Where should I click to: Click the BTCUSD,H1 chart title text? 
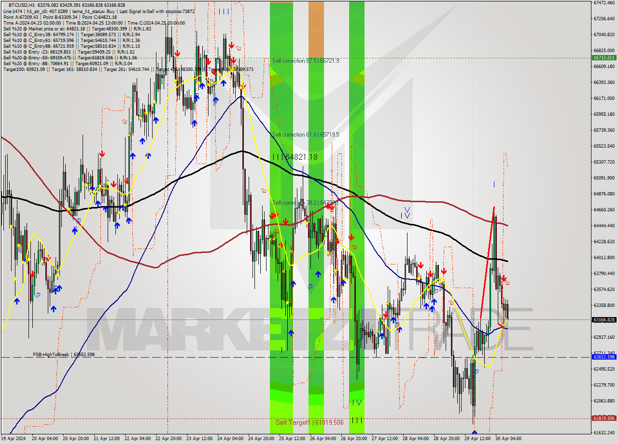22,5
